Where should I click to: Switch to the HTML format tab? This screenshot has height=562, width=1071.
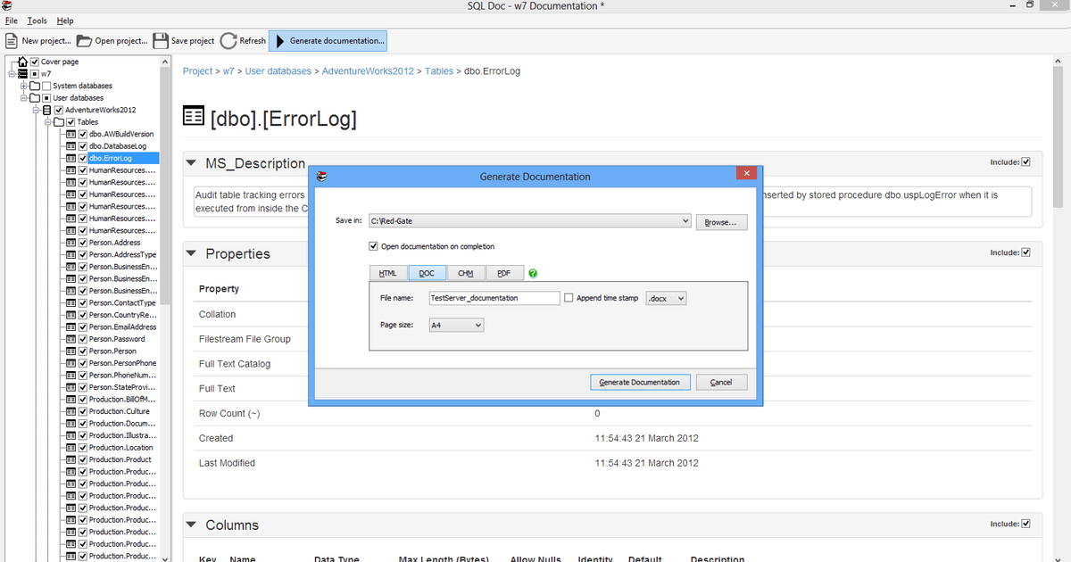pyautogui.click(x=387, y=273)
